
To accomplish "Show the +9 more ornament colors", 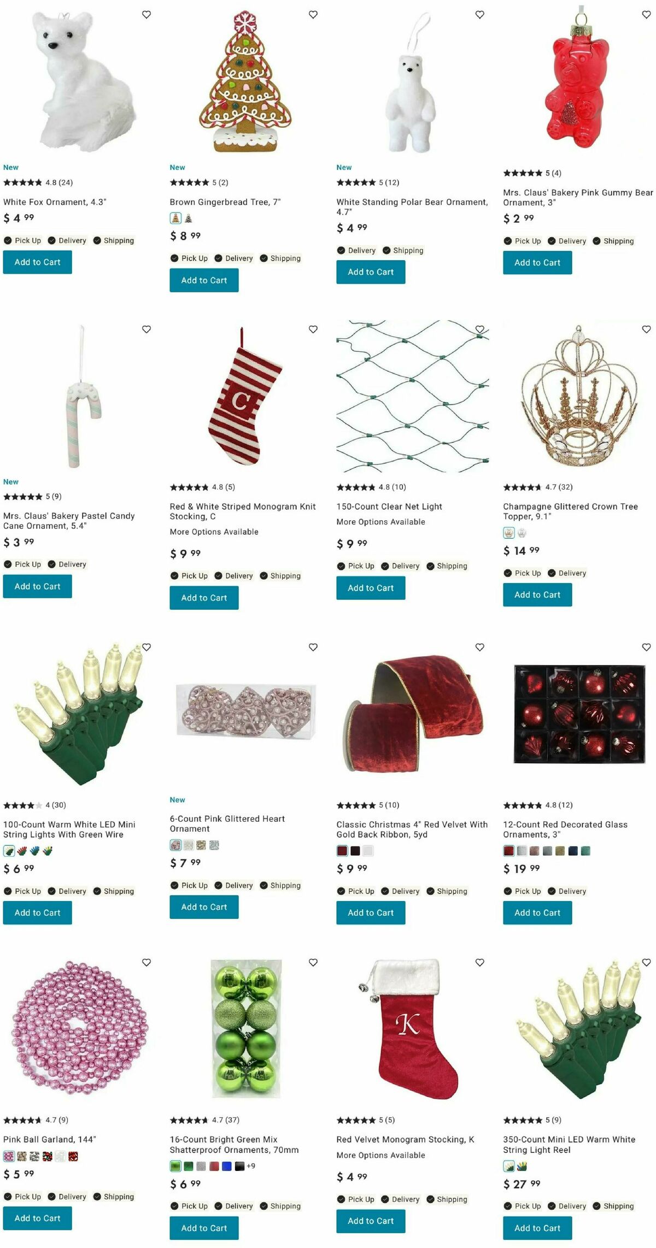I will pyautogui.click(x=251, y=1166).
